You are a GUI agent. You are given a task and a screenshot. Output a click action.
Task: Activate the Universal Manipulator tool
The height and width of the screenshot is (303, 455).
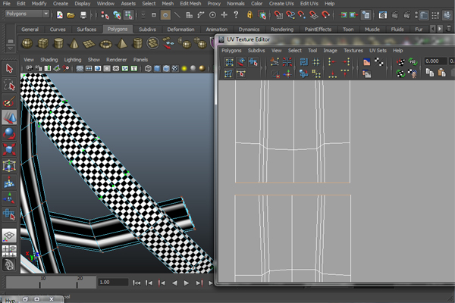tap(9, 166)
